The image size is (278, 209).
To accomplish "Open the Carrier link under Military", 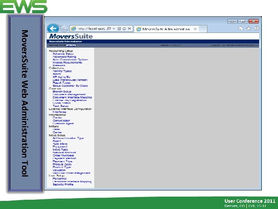I will pyautogui.click(x=57, y=132).
